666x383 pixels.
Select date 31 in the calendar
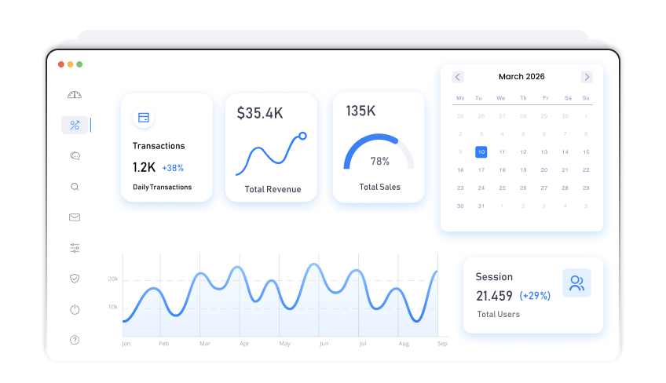point(481,206)
